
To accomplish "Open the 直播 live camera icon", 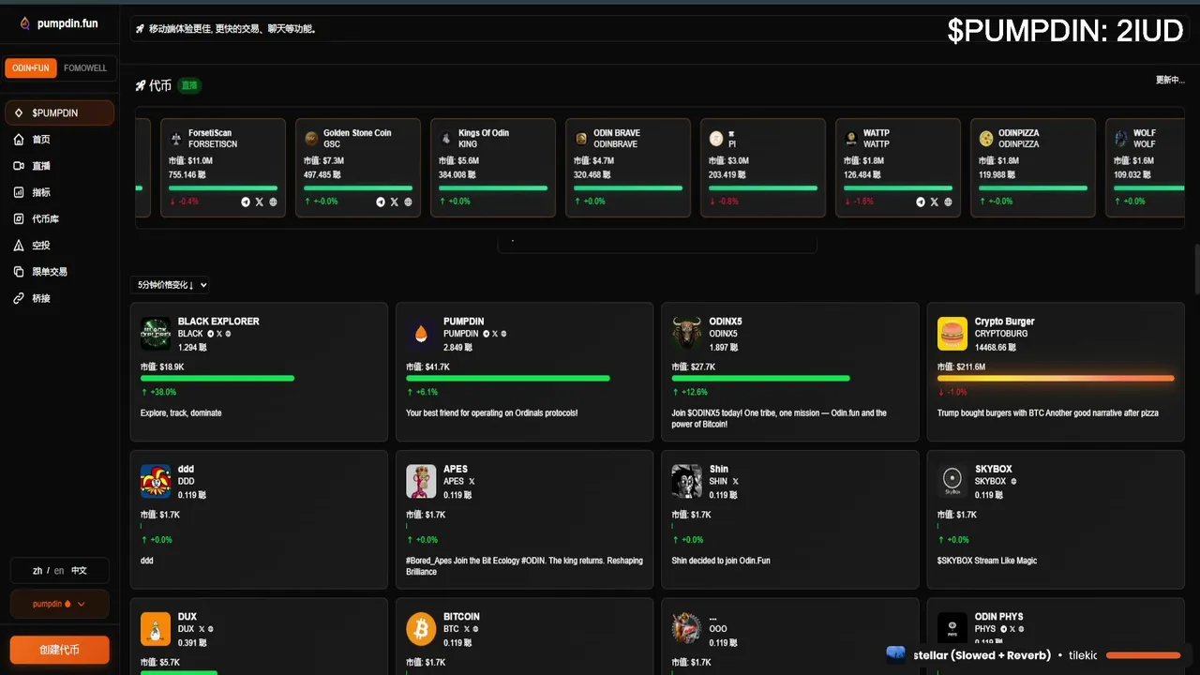I will tap(19, 166).
